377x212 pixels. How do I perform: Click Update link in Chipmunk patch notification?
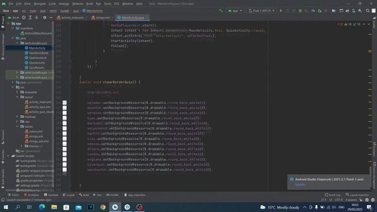click(x=300, y=184)
